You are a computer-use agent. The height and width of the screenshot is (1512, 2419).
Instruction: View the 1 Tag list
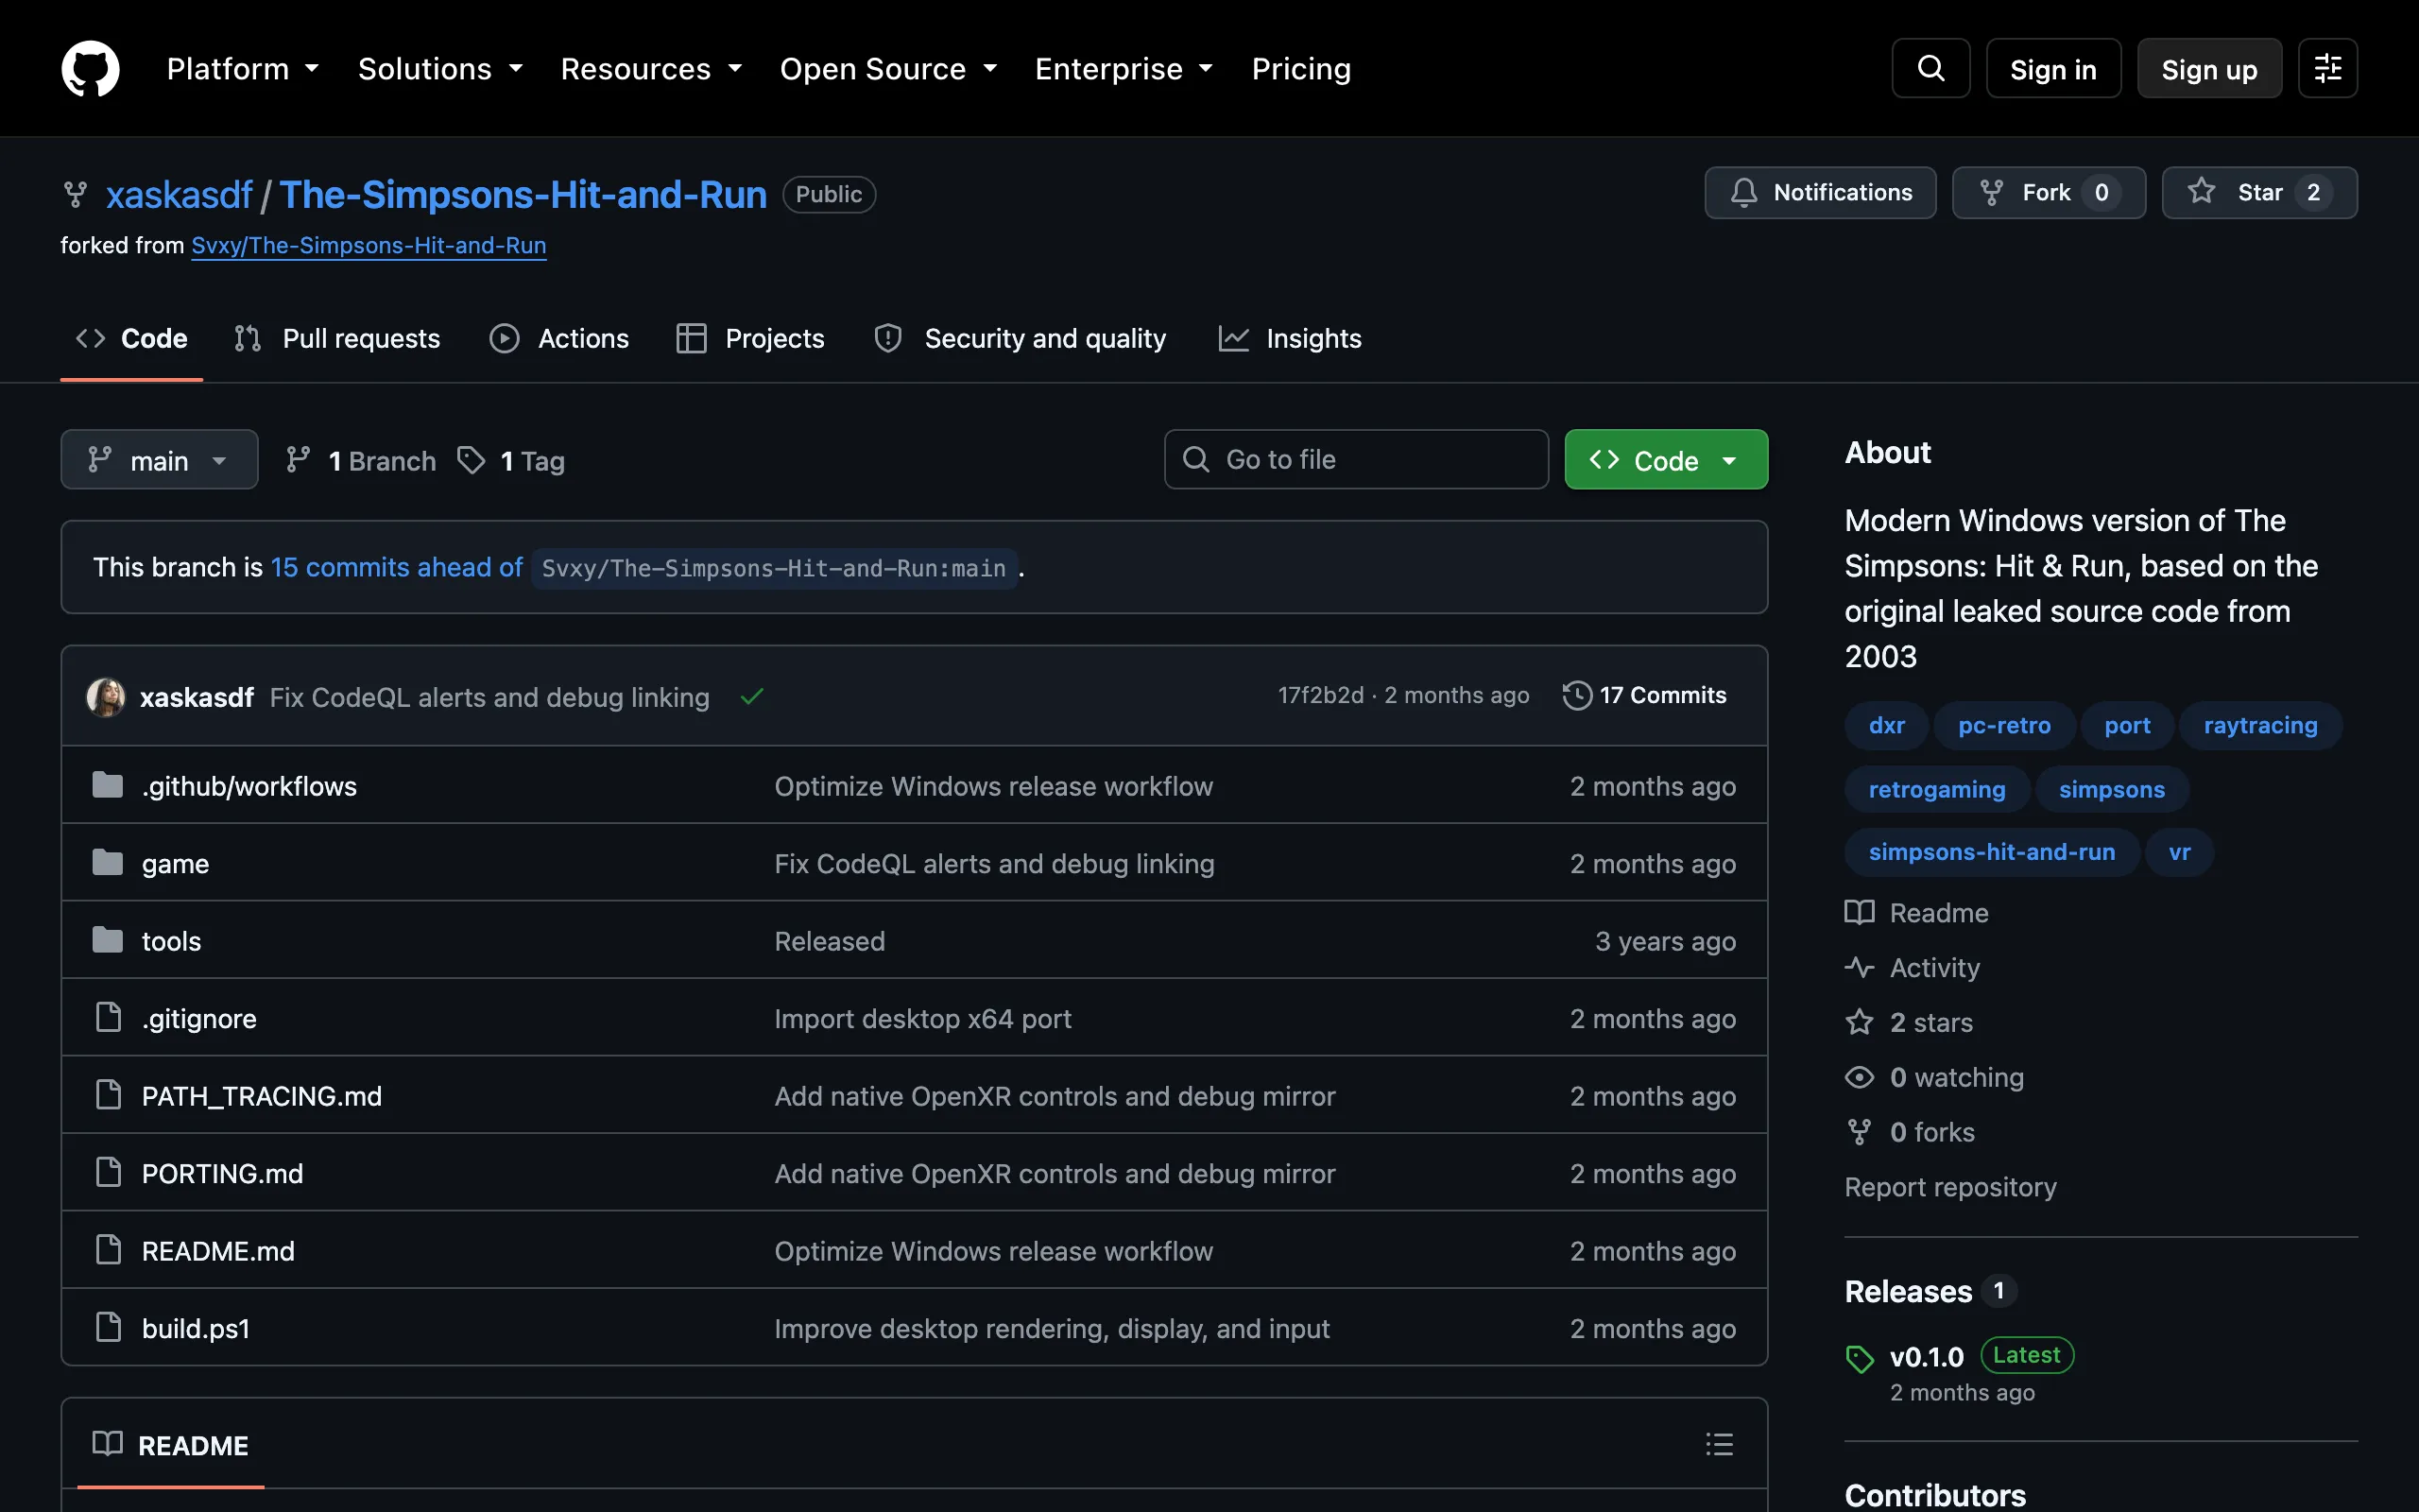(x=511, y=460)
